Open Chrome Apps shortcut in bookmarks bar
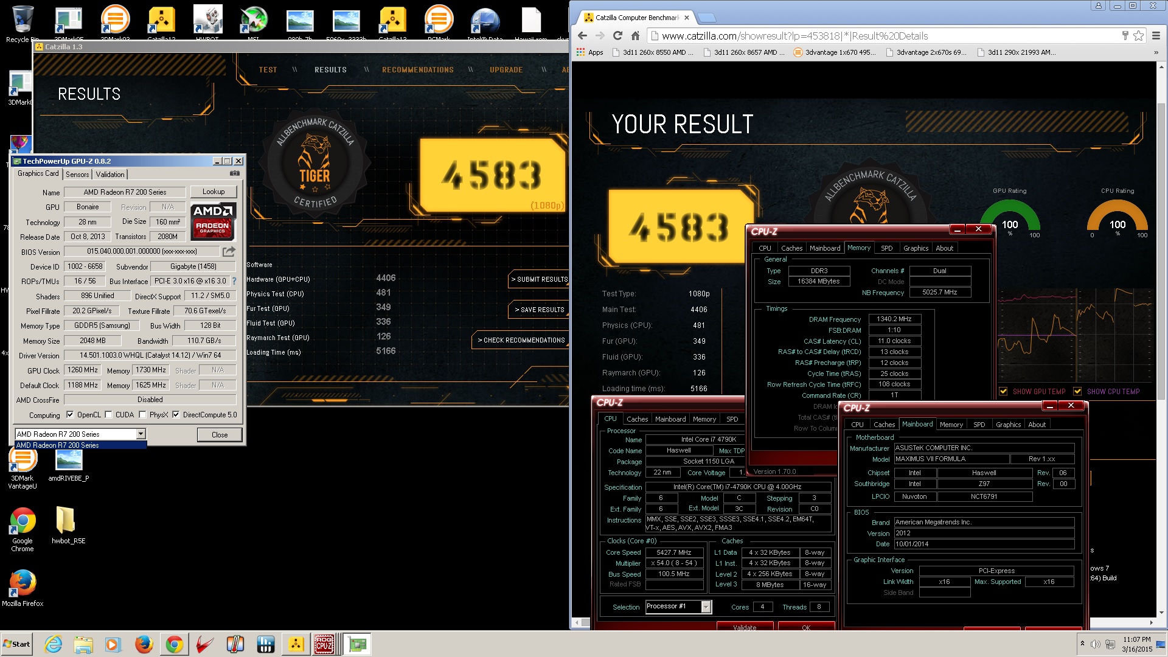 point(589,52)
